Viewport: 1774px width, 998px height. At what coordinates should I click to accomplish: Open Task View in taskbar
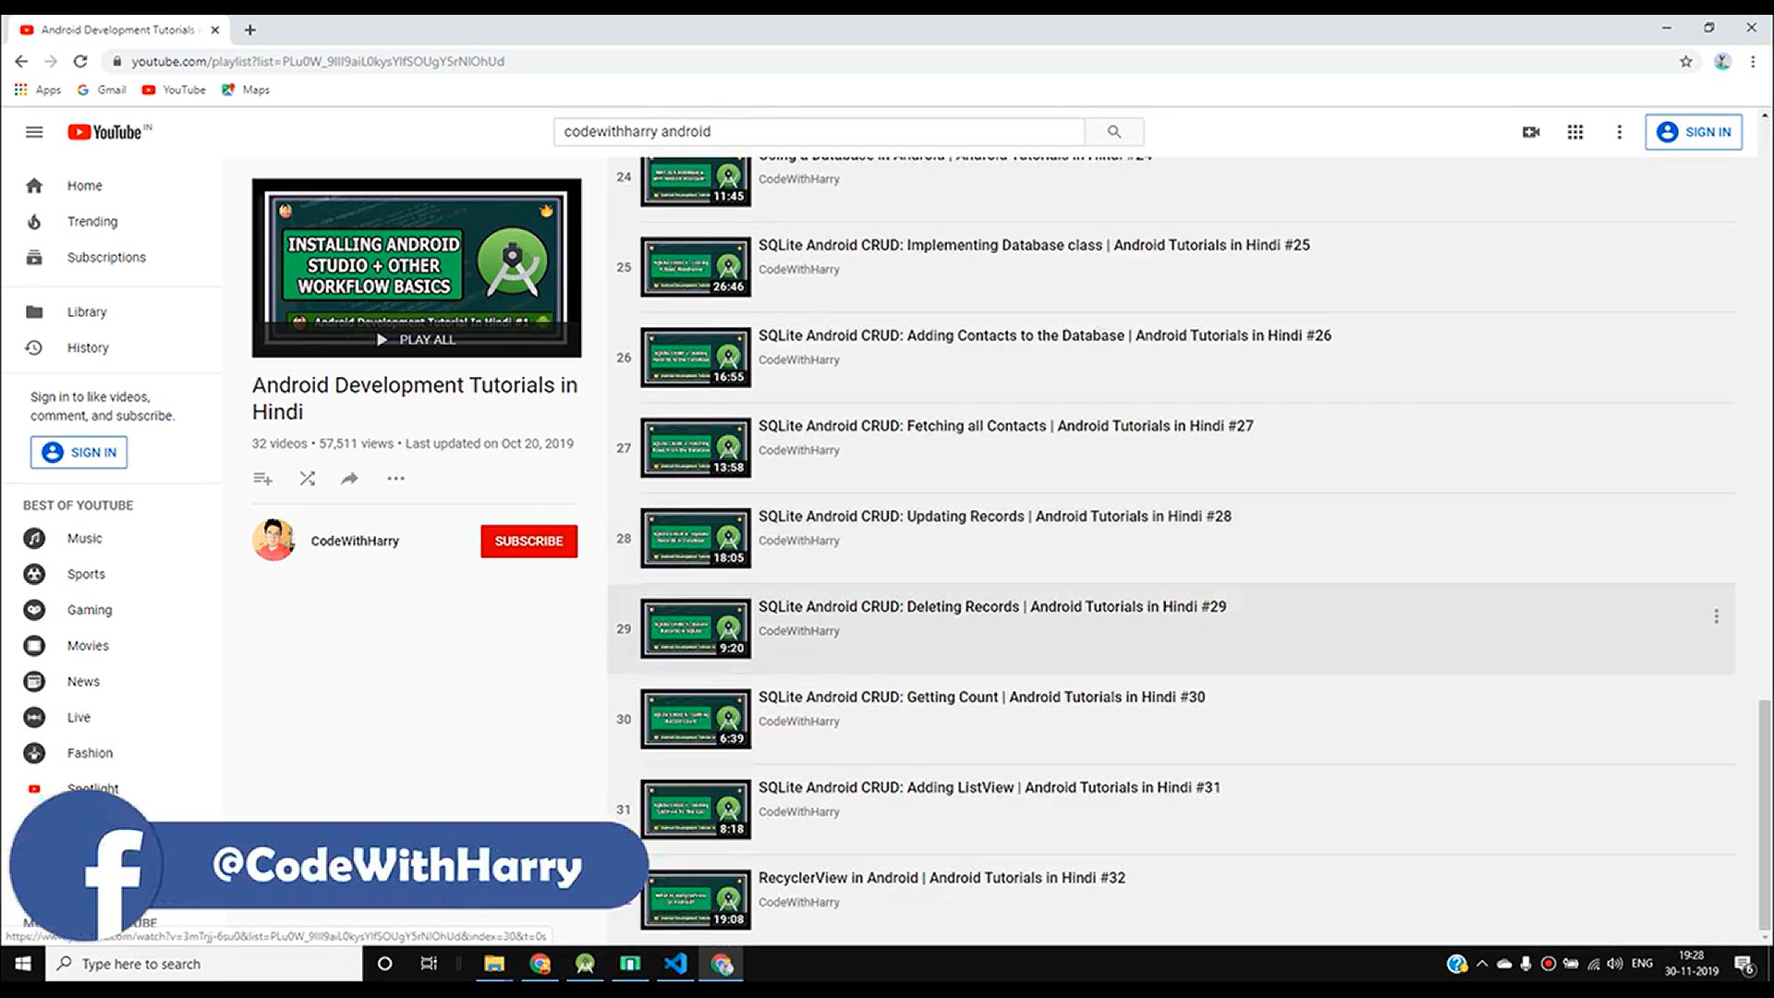pos(429,964)
